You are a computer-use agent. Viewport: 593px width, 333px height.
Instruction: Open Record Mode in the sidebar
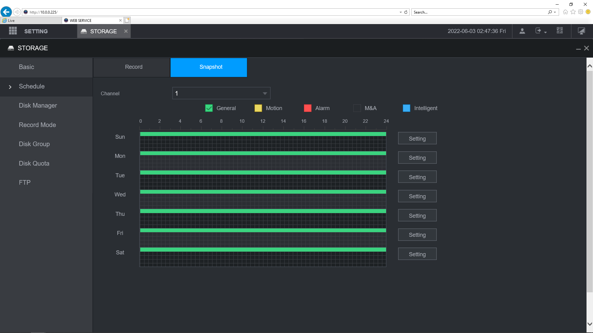point(46,125)
